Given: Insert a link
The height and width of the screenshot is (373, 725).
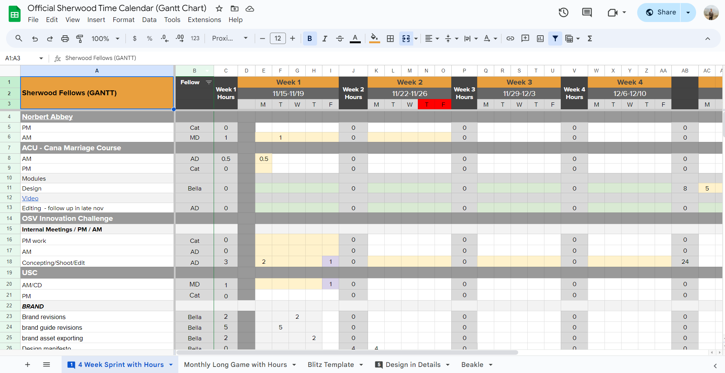Looking at the screenshot, I should pos(510,38).
